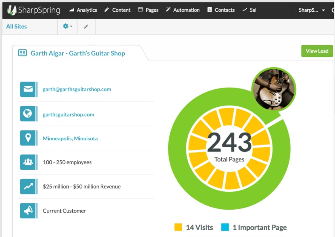Click the Automation wand icon in navbar

[168, 9]
